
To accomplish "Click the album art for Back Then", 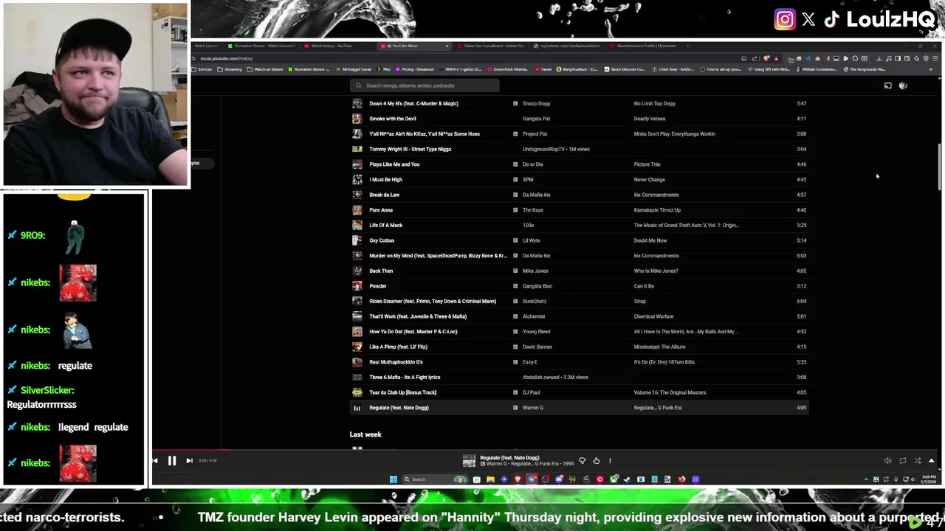I will point(357,271).
